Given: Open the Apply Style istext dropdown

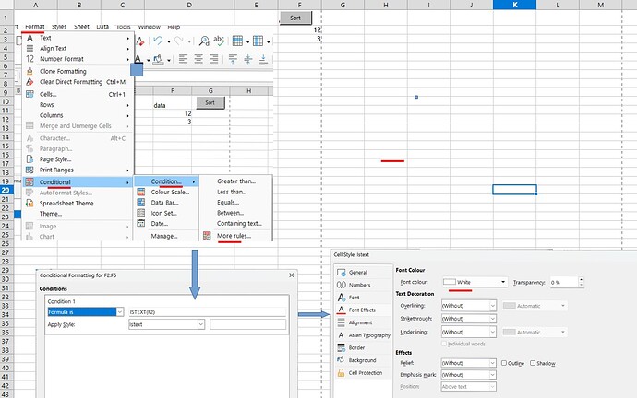Looking at the screenshot, I should pyautogui.click(x=166, y=324).
